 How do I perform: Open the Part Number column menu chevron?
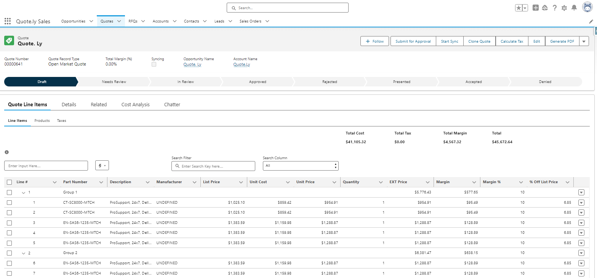101,182
